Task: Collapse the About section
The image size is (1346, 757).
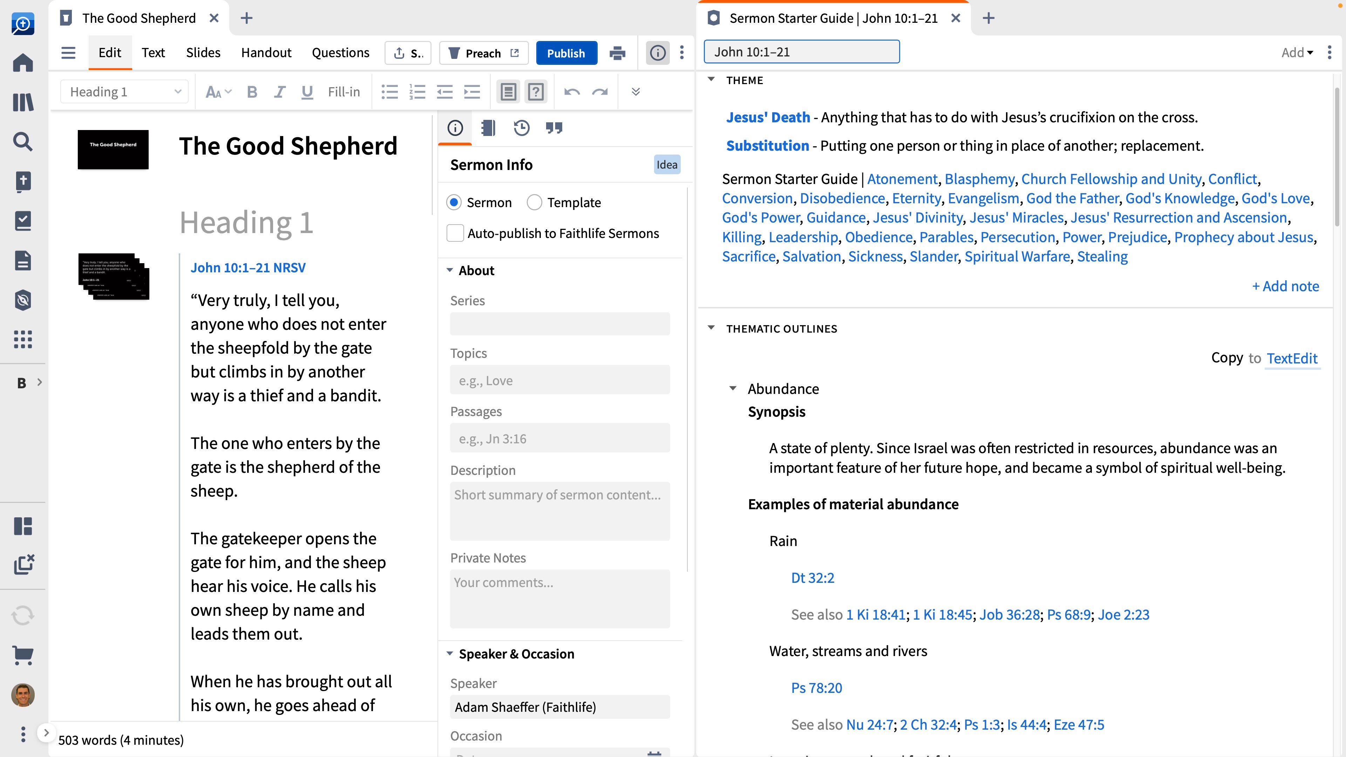Action: point(450,270)
